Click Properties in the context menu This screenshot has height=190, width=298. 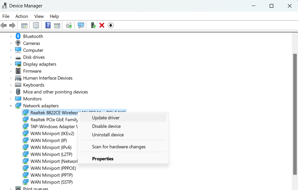coord(103,159)
